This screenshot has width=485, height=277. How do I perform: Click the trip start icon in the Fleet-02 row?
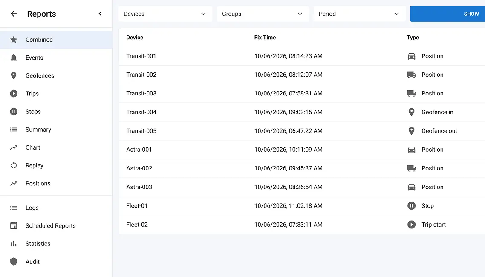coord(411,225)
